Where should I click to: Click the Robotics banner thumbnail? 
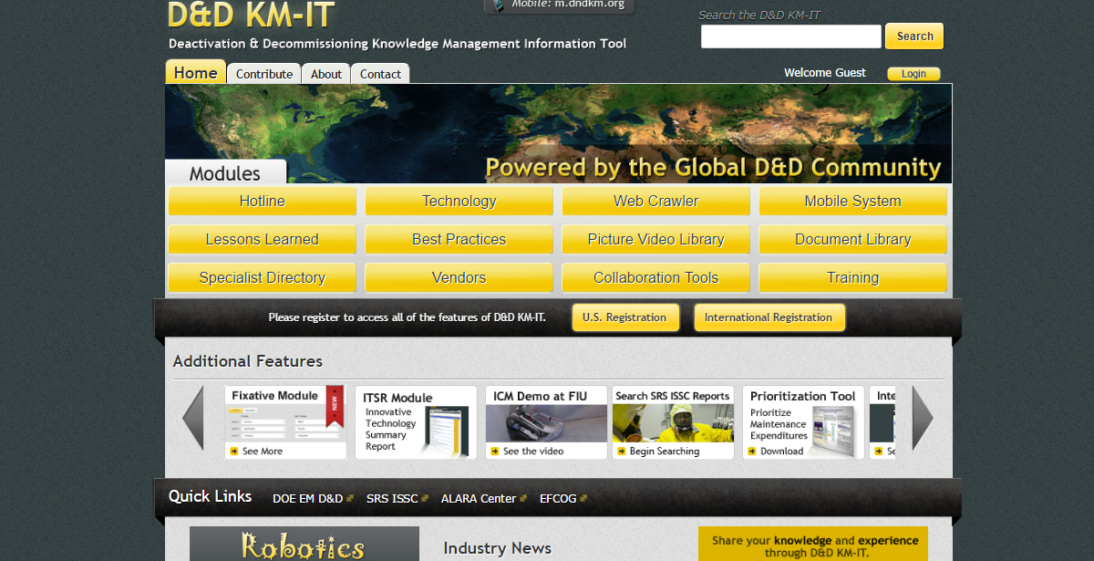304,545
